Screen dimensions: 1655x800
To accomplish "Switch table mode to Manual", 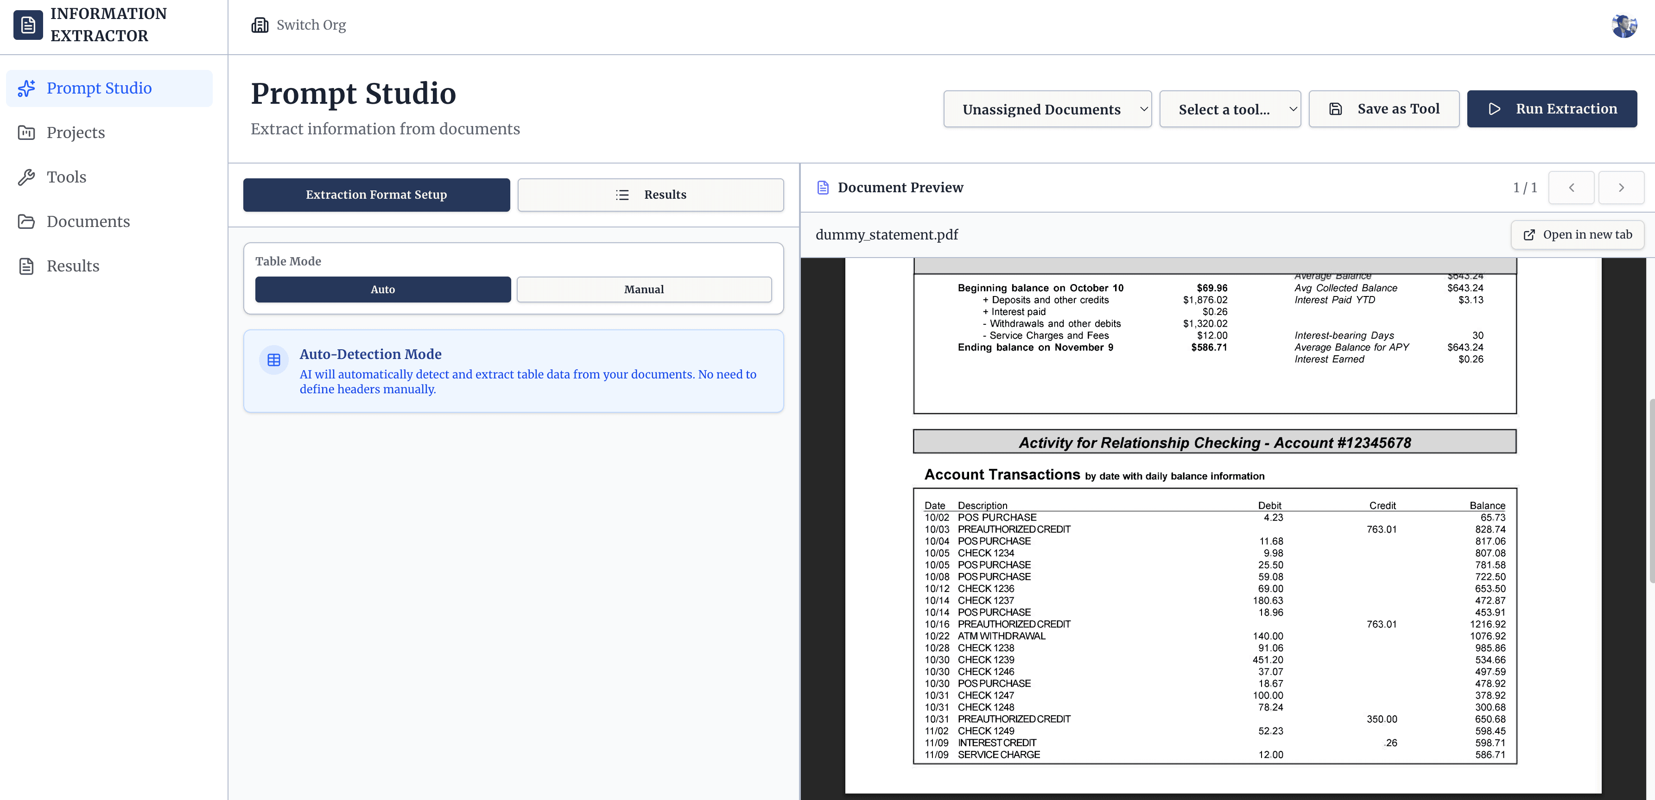I will pyautogui.click(x=644, y=289).
